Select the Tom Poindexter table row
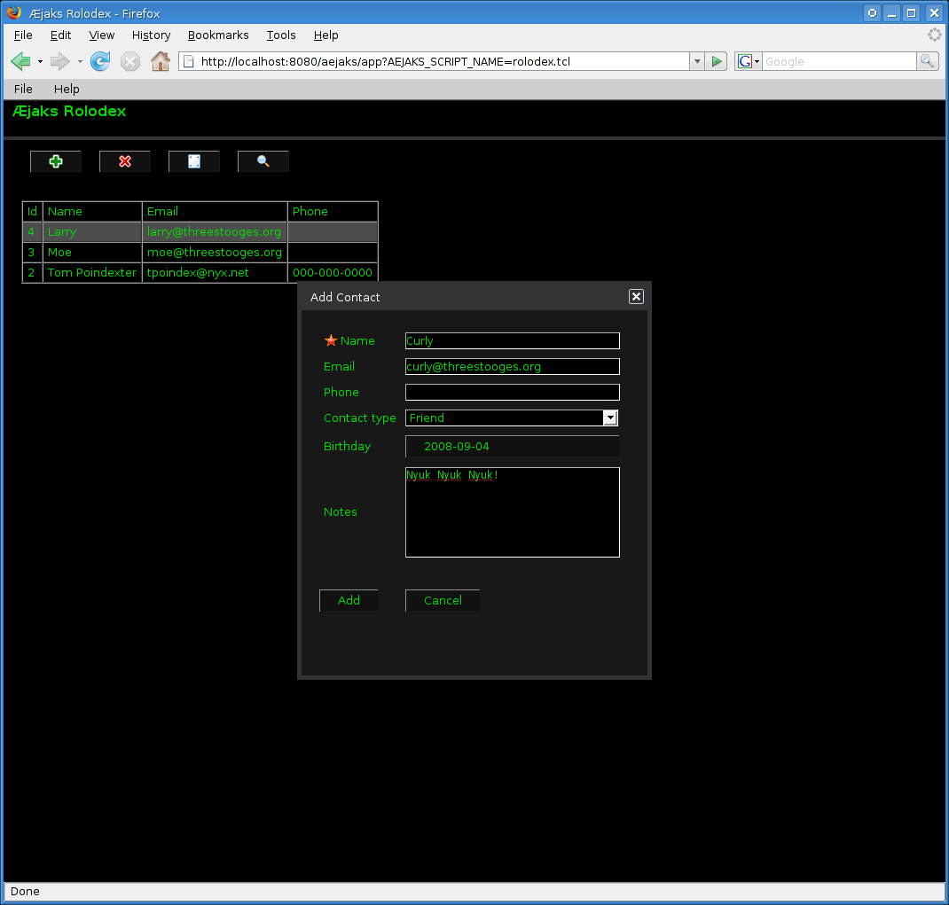The width and height of the screenshot is (949, 905). pyautogui.click(x=92, y=273)
